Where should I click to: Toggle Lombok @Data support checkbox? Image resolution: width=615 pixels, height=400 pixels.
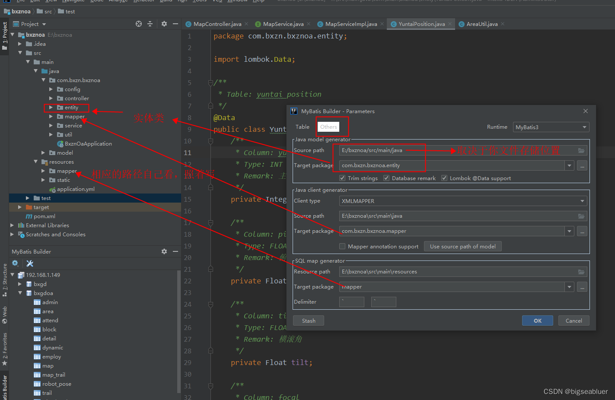tap(444, 178)
